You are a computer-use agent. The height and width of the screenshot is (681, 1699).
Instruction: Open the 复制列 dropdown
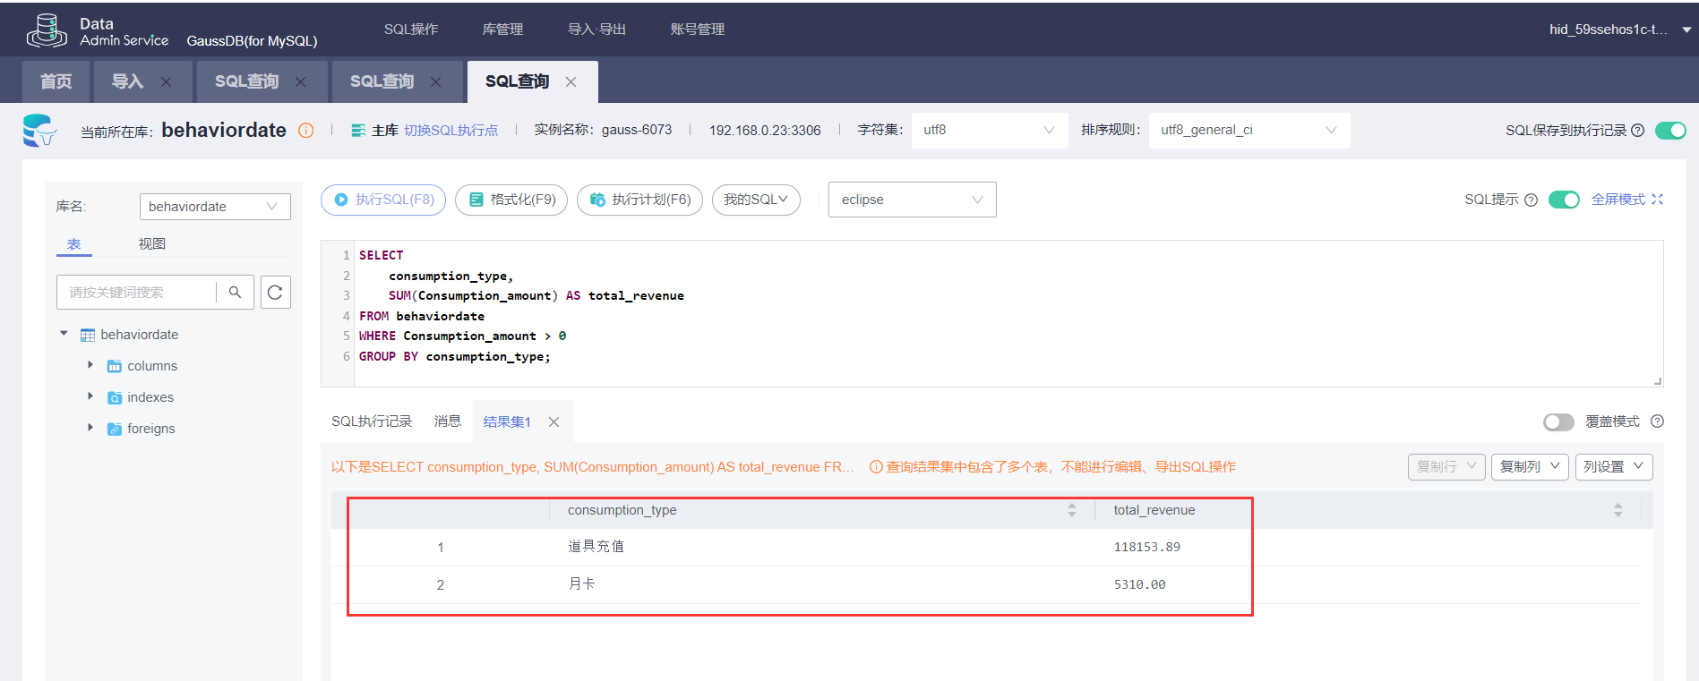point(1530,467)
